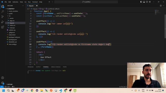
Task: Open the View menu
Action: 21,2
